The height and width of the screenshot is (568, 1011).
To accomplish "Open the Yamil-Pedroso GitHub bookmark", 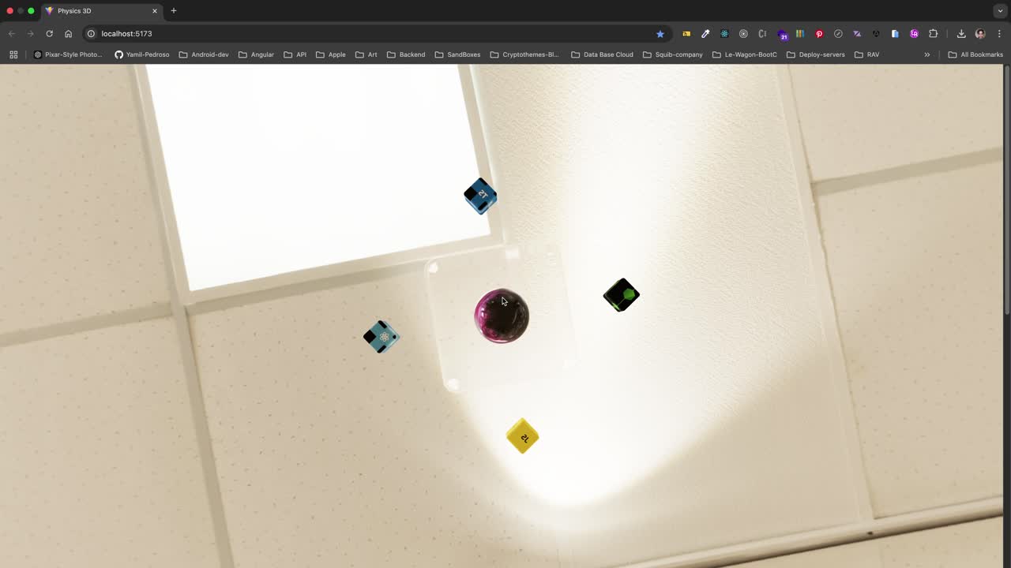I will (x=142, y=54).
